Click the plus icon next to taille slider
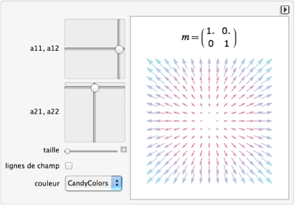The width and height of the screenshot is (295, 205). tap(123, 150)
